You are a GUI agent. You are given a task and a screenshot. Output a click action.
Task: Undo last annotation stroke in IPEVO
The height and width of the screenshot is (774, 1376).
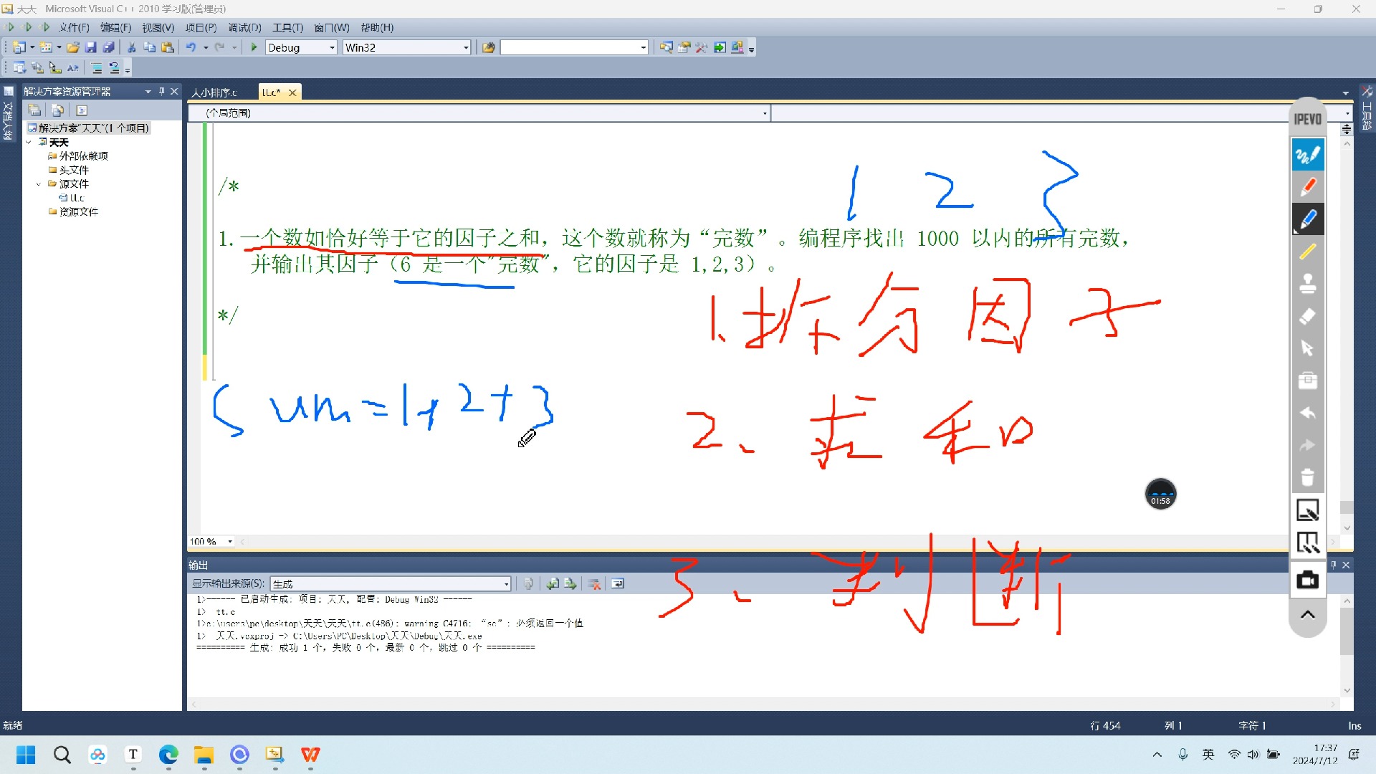pyautogui.click(x=1307, y=414)
